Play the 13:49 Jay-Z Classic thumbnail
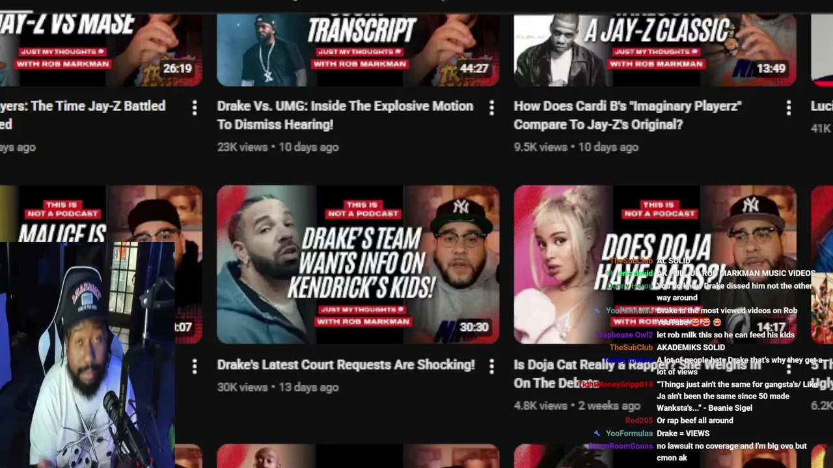This screenshot has height=468, width=833. pos(655,51)
